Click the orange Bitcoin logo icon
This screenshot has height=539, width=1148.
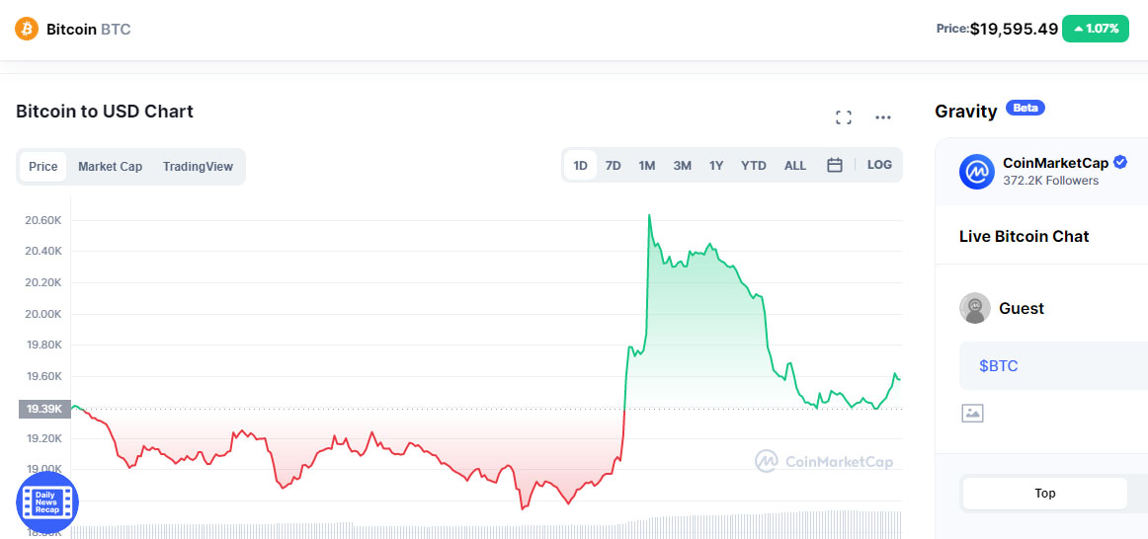coord(27,29)
